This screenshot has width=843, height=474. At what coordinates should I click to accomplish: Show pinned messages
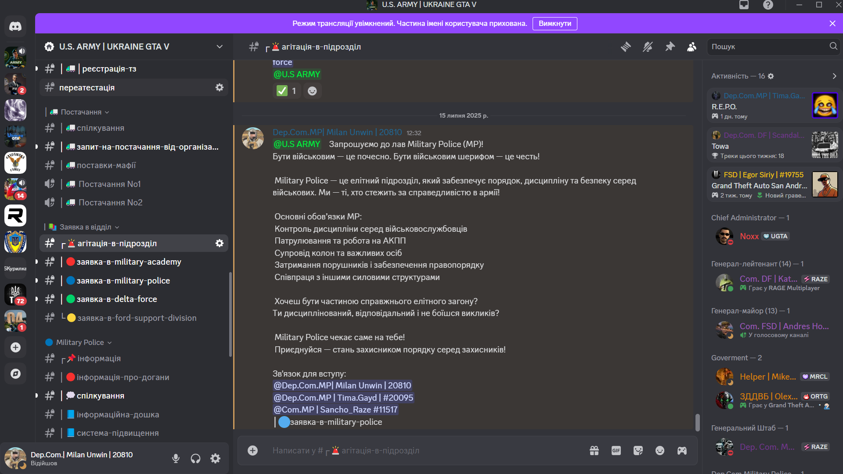pyautogui.click(x=670, y=47)
